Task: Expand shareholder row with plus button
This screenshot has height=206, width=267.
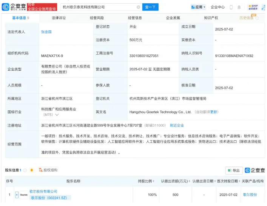Action: [x=17, y=195]
